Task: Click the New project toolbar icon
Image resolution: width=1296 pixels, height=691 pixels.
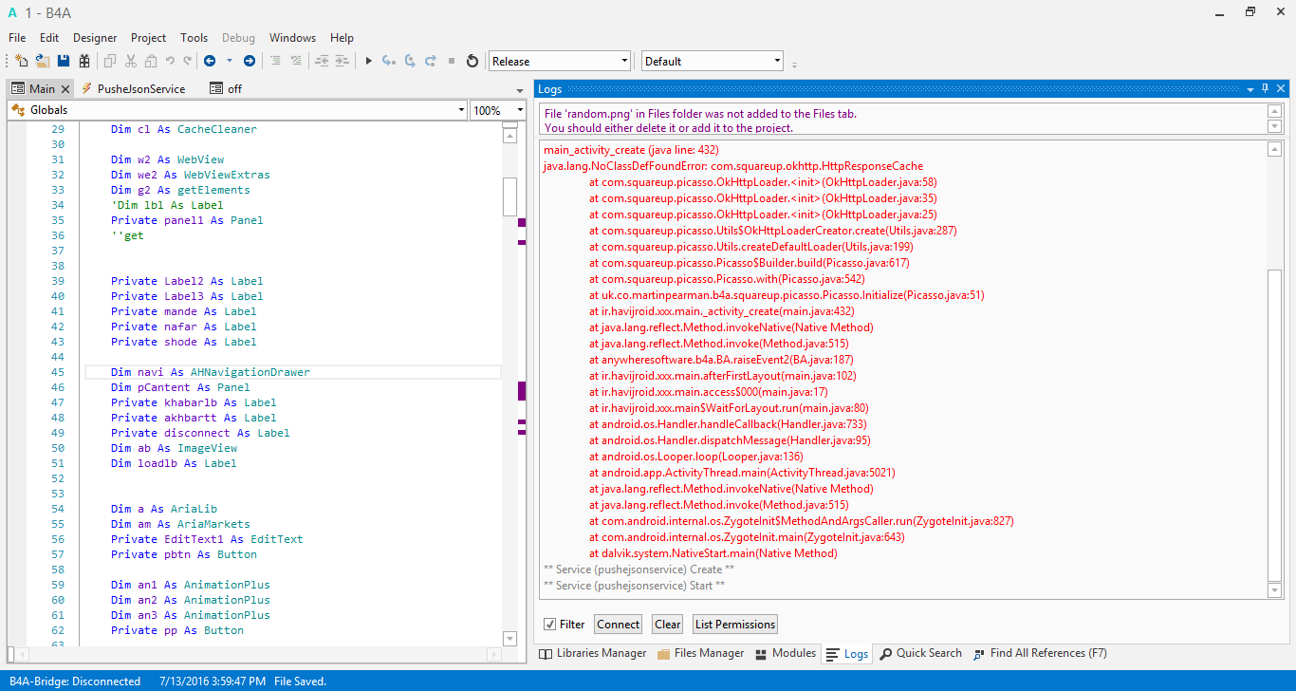Action: coord(22,61)
